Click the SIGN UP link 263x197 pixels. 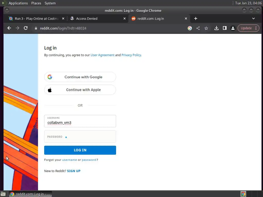tap(74, 171)
